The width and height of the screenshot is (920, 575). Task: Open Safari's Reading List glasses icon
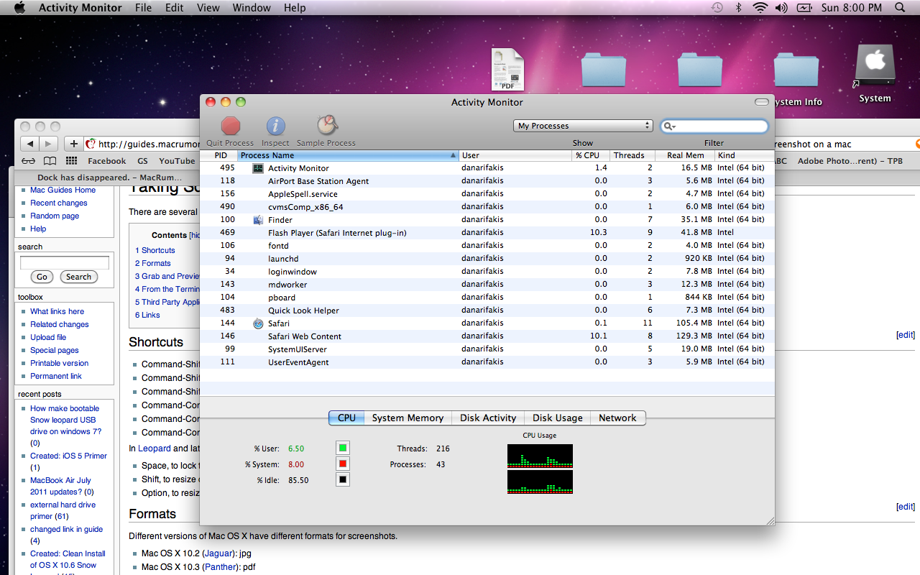tap(28, 161)
